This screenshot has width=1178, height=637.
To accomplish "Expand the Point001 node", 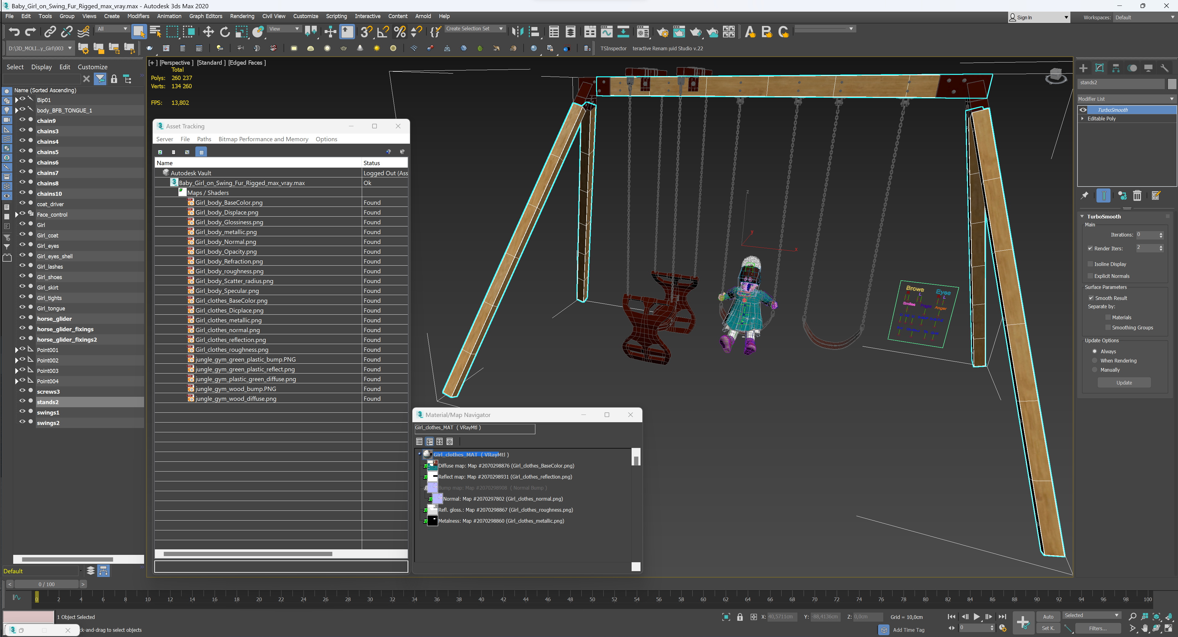I will (17, 350).
